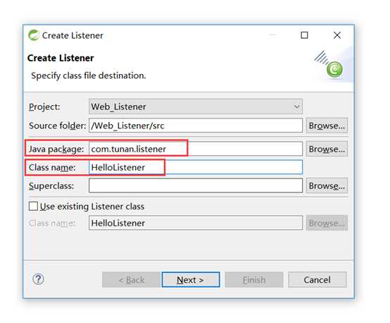Click the empty Superclass input field

196,185
